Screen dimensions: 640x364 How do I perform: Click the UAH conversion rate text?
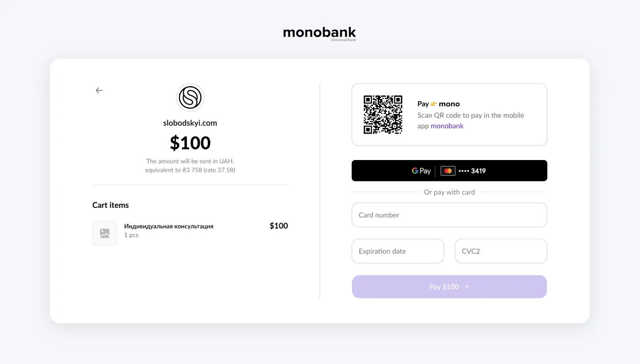point(190,166)
